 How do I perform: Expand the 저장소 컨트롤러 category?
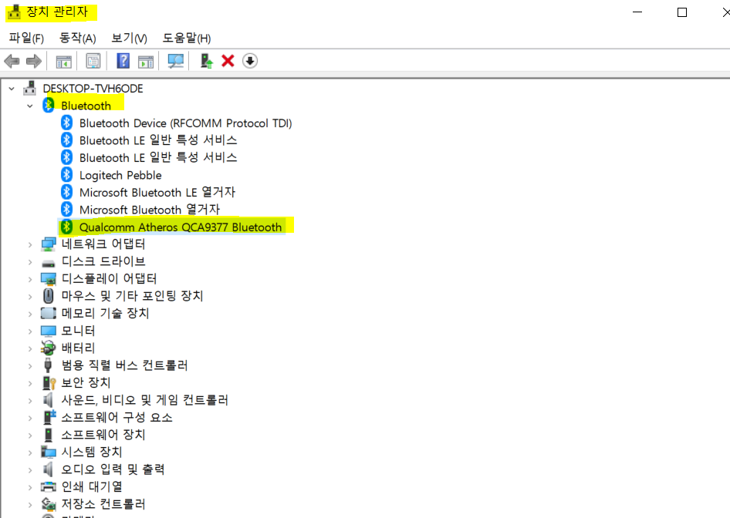click(x=30, y=505)
